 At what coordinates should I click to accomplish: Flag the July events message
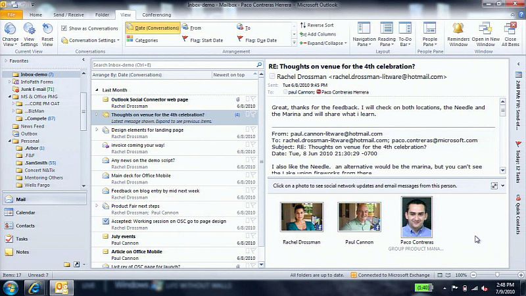(x=253, y=235)
